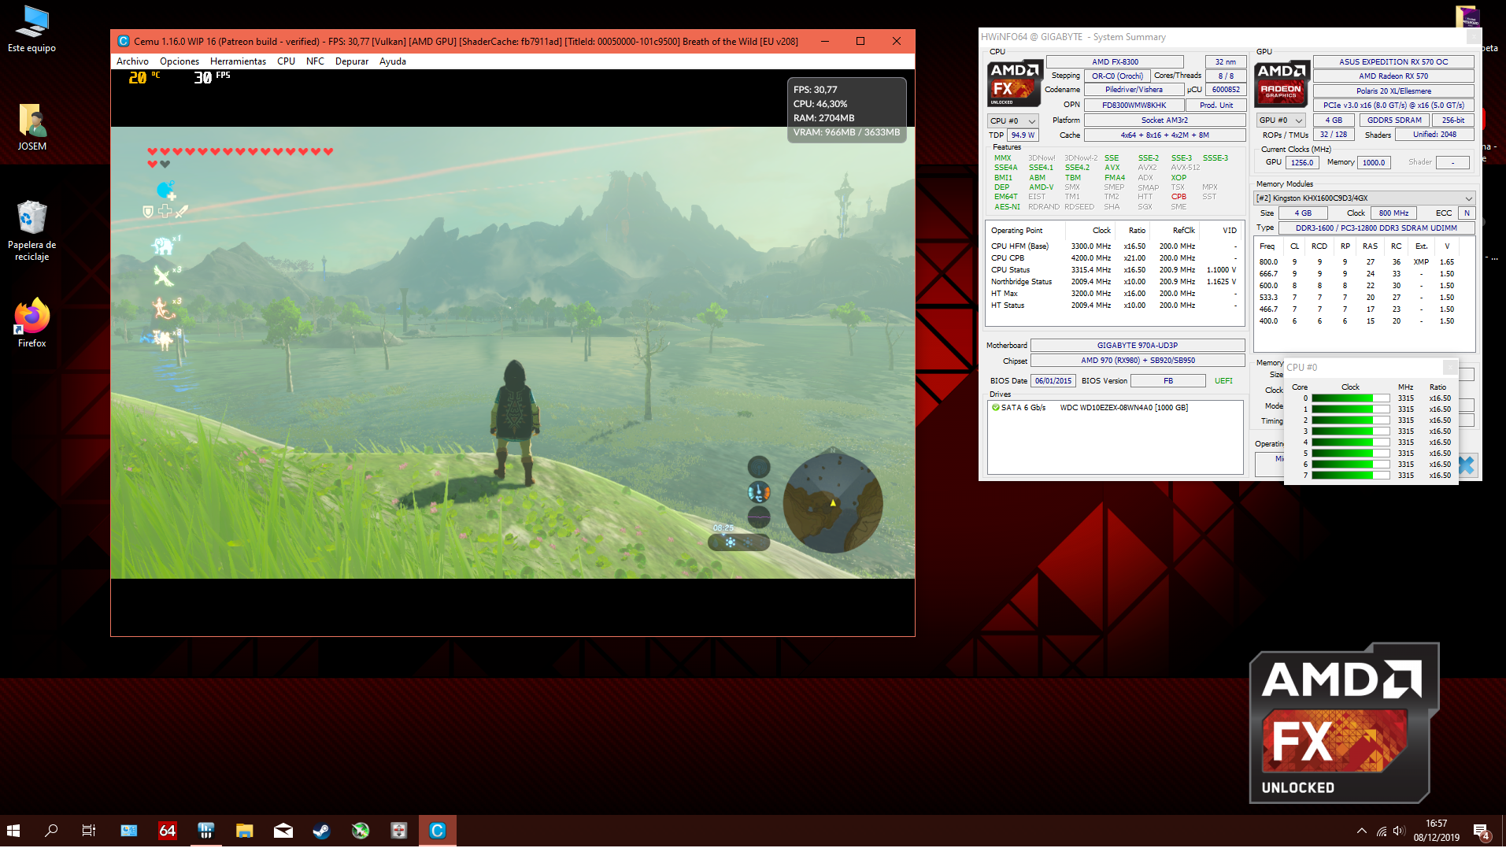Screen dimensions: 1506x848
Task: Launch Firefox from the desktop
Action: click(31, 323)
